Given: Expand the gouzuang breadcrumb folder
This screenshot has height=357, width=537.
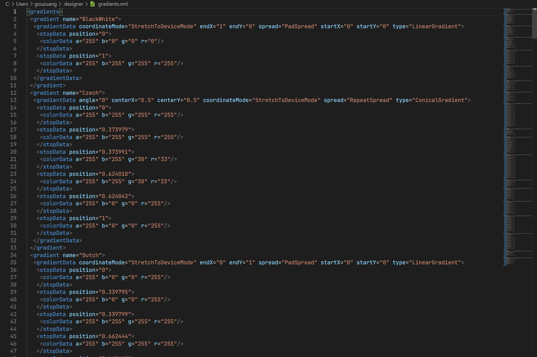Looking at the screenshot, I should 45,4.
